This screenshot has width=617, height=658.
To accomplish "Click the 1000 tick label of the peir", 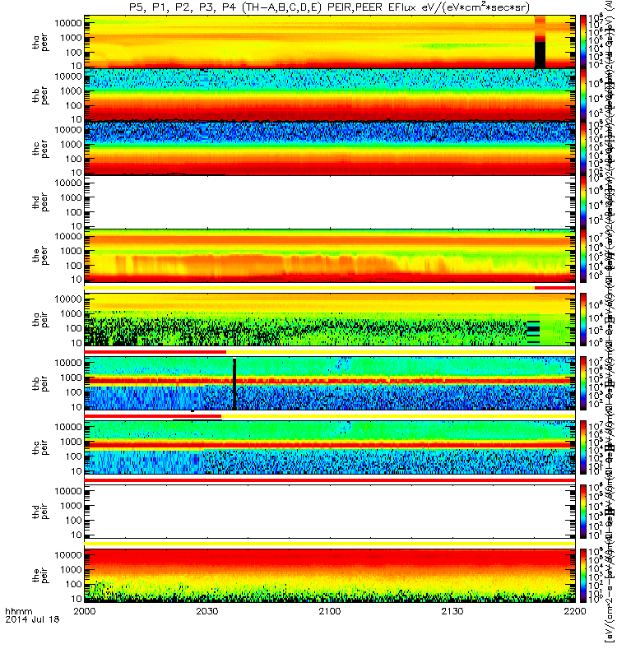I will [x=71, y=569].
